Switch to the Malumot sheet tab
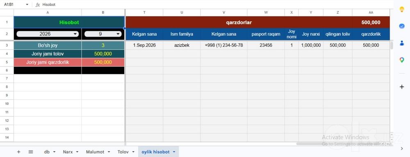This screenshot has height=157, width=410. 95,152
